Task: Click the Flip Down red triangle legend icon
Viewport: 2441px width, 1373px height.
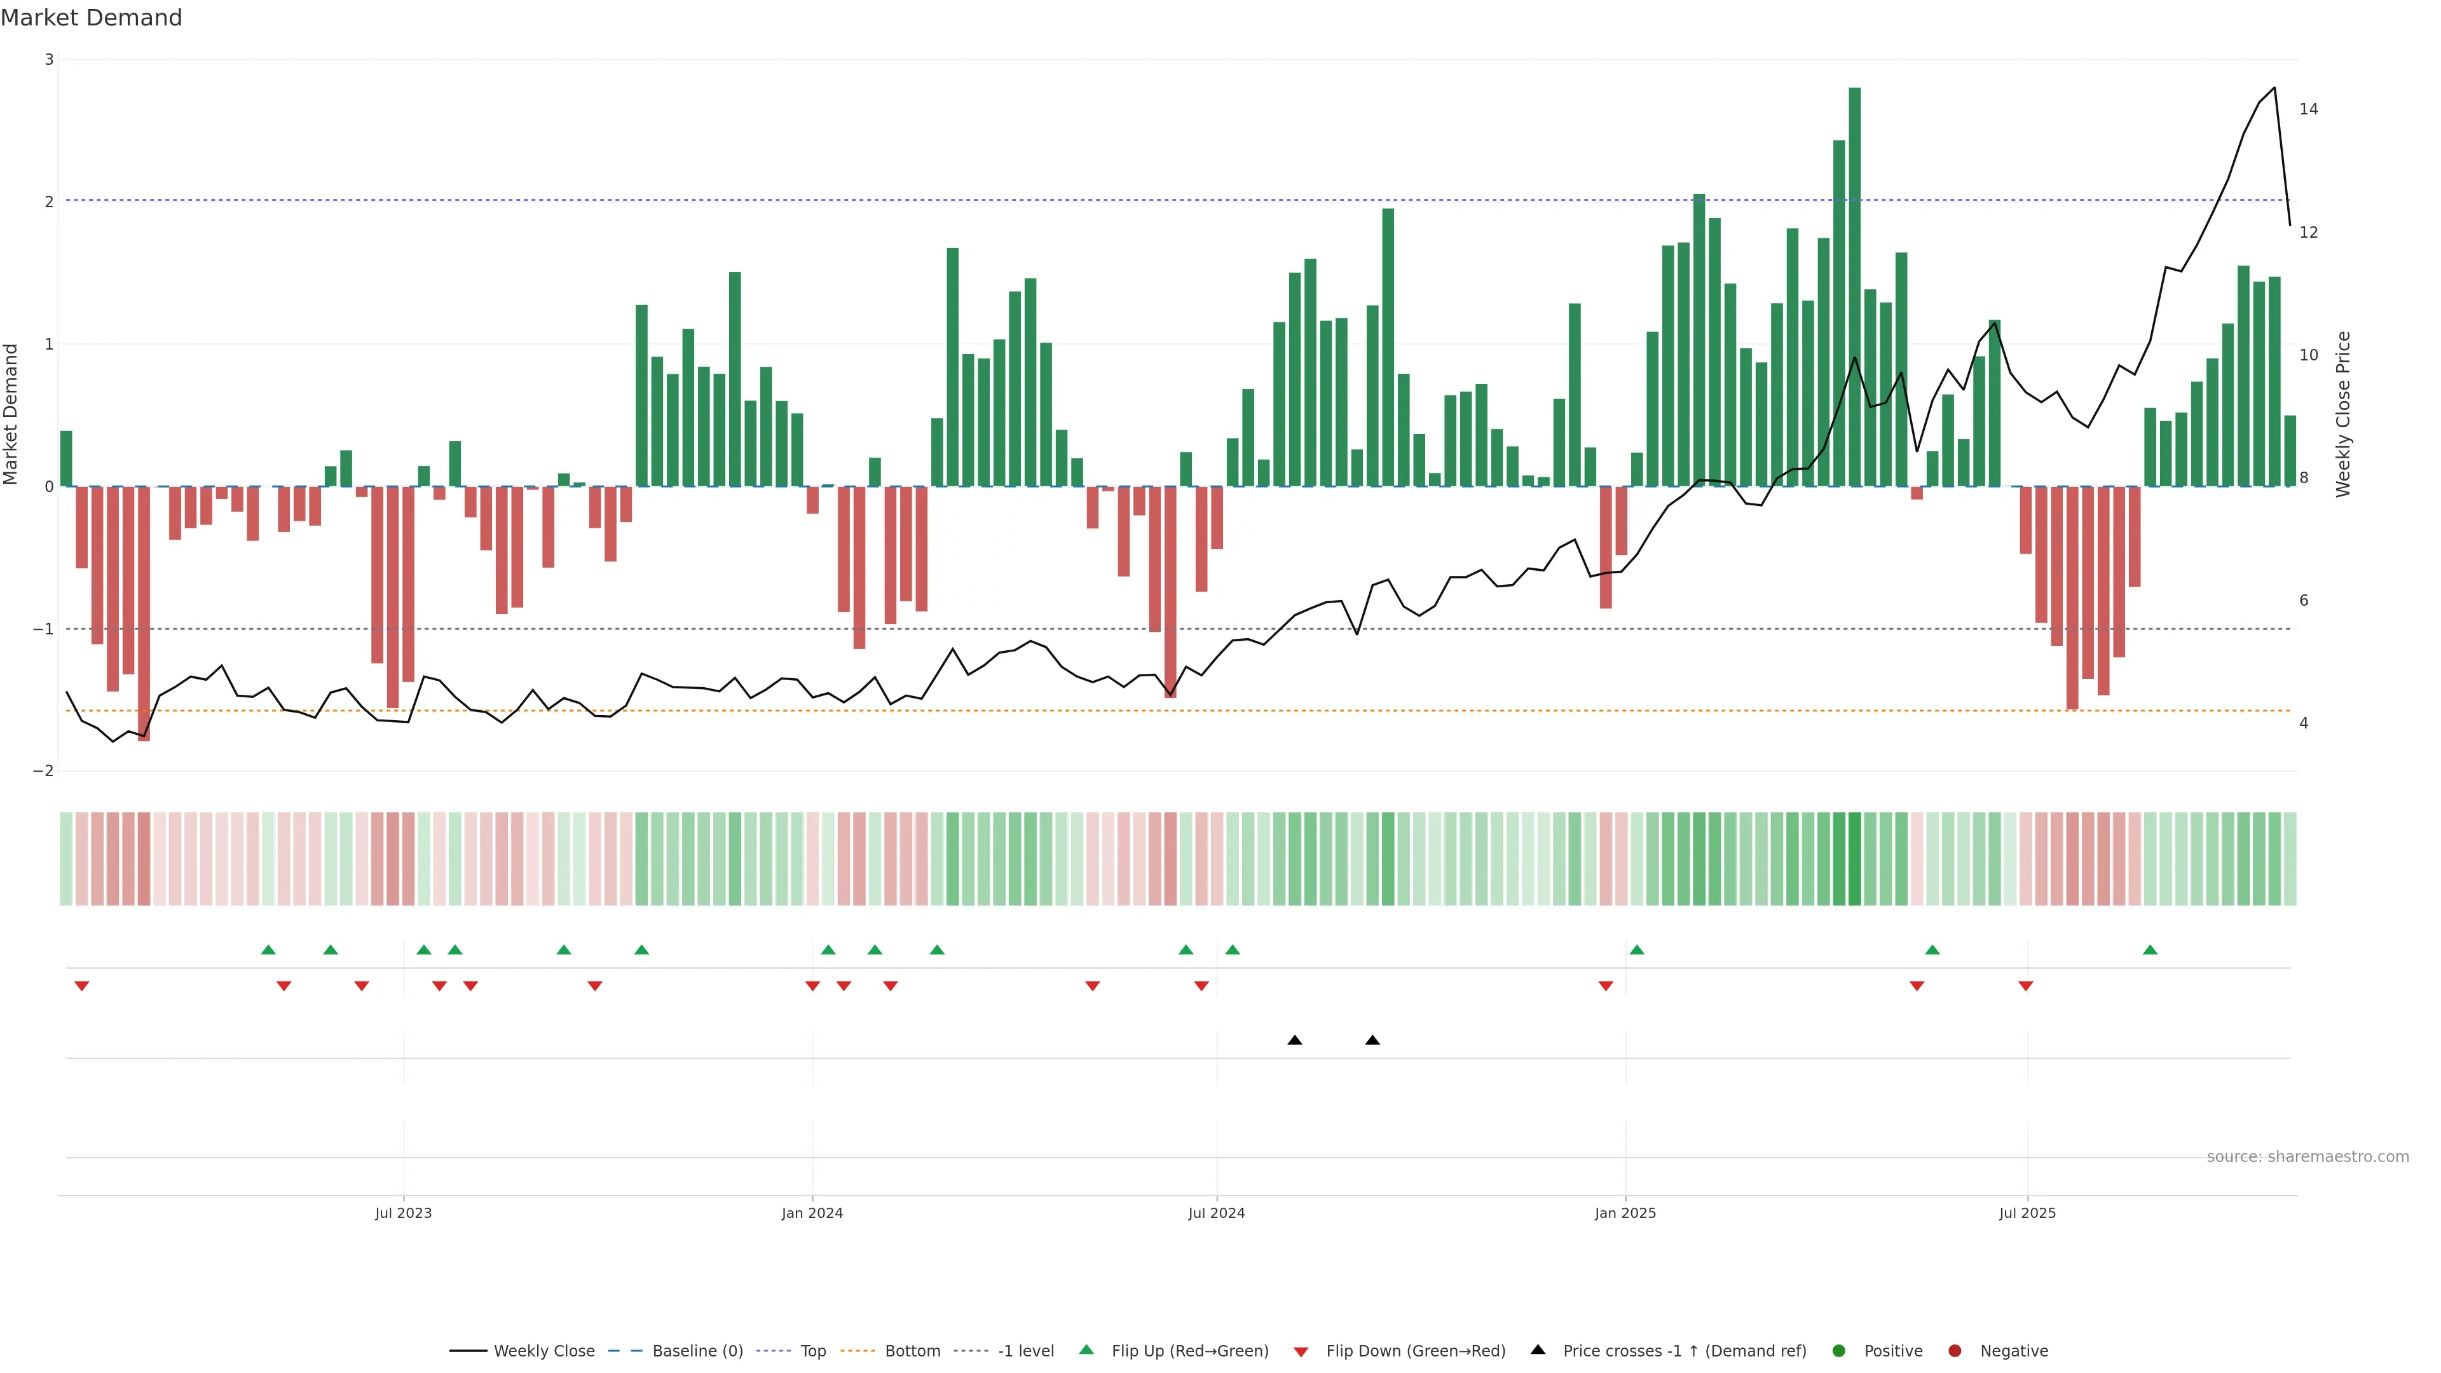Action: pyautogui.click(x=1301, y=1351)
